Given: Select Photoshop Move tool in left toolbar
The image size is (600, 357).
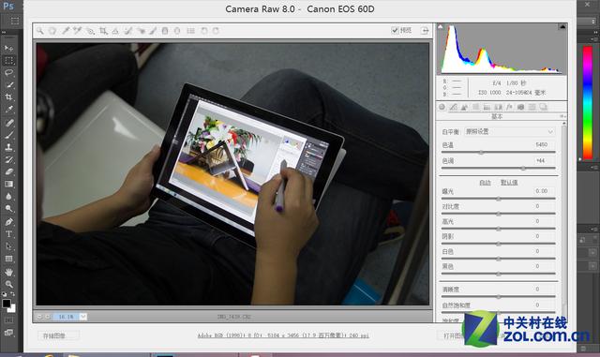Looking at the screenshot, I should (x=8, y=48).
